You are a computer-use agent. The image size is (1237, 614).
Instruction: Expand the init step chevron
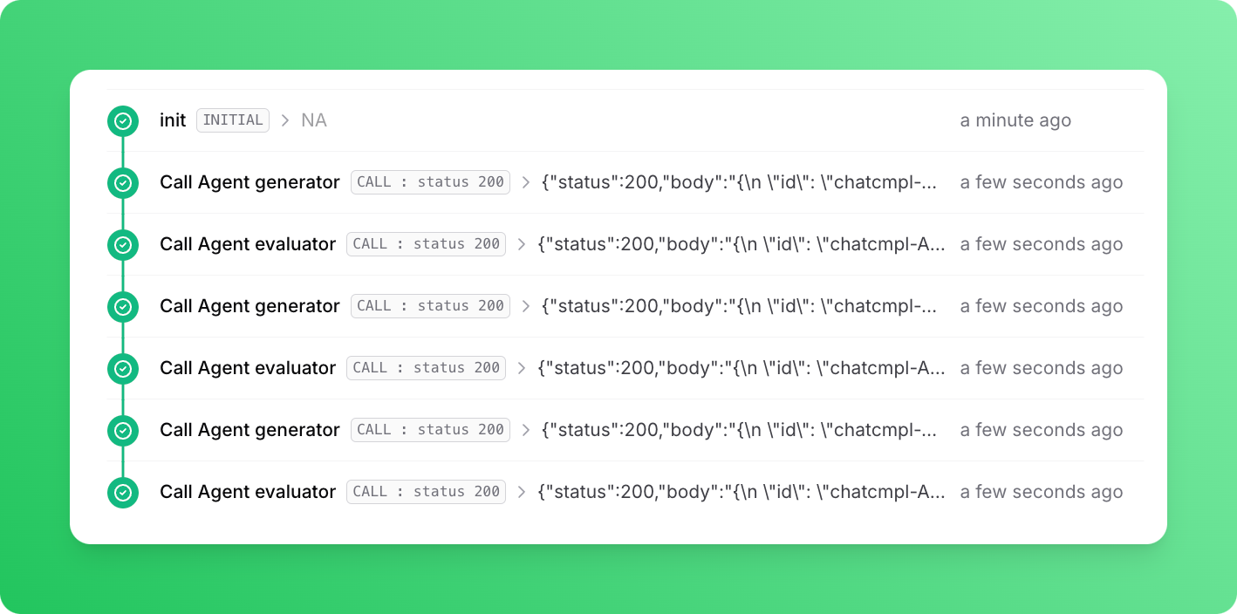(x=285, y=120)
